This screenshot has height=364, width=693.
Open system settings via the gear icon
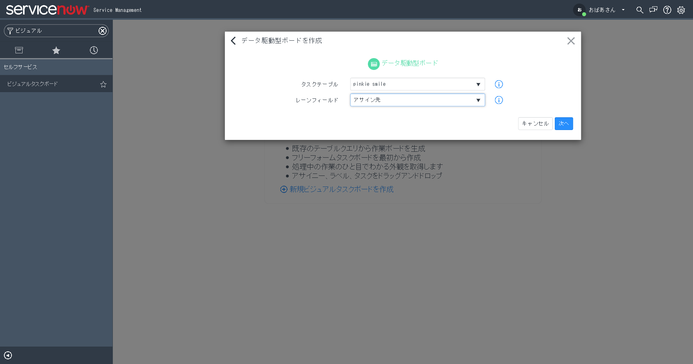[681, 10]
